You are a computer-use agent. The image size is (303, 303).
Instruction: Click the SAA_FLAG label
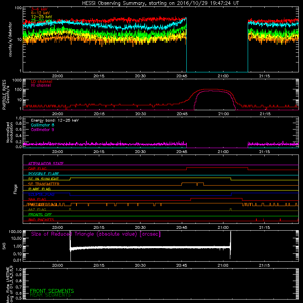click(x=37, y=199)
